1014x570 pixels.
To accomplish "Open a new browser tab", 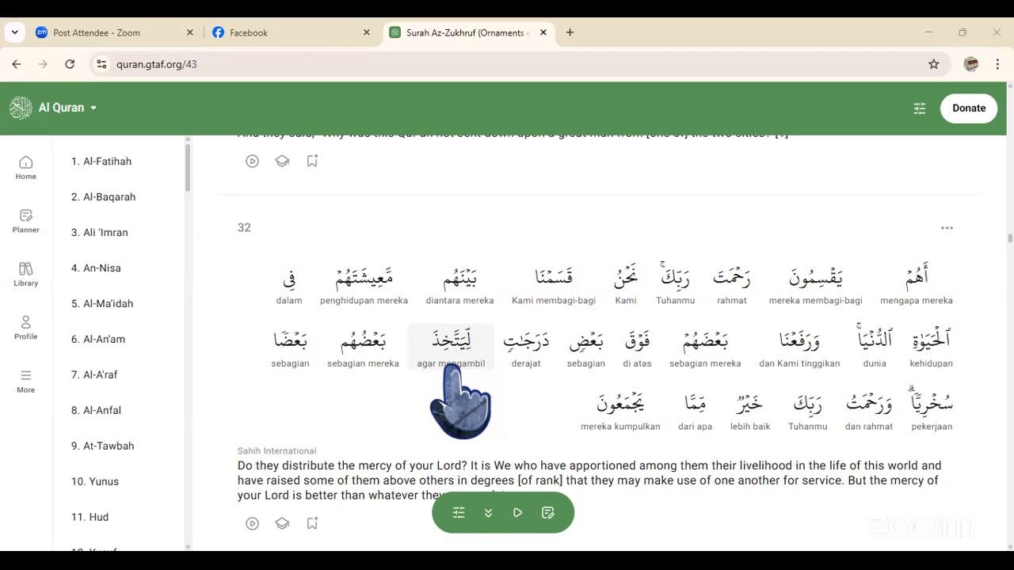I will pyautogui.click(x=570, y=32).
